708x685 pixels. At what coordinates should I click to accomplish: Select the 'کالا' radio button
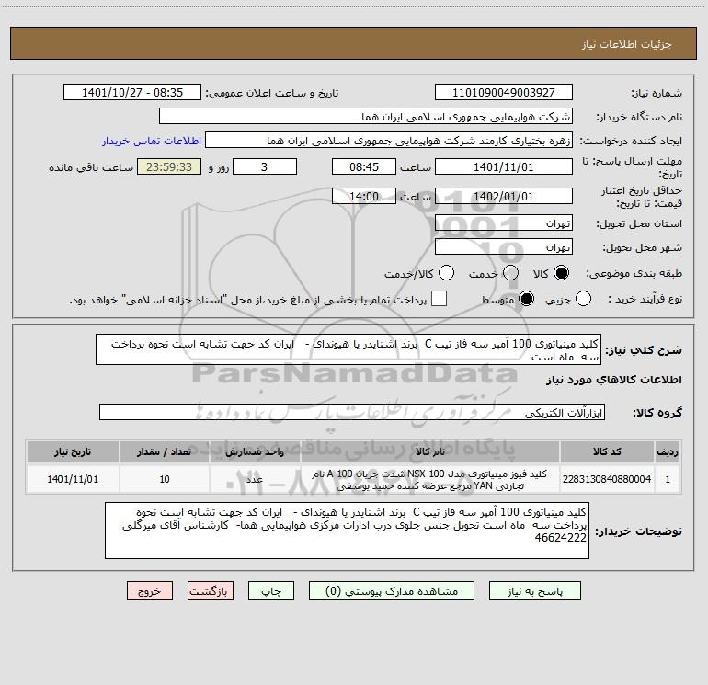[x=561, y=273]
